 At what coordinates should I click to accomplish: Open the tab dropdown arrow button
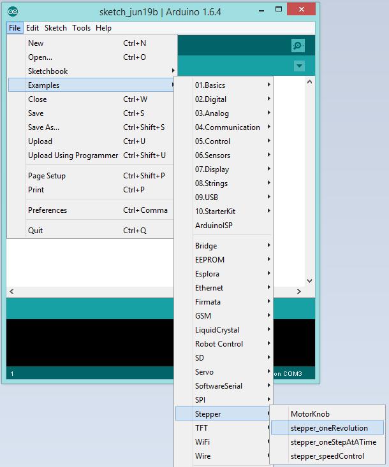coord(299,66)
